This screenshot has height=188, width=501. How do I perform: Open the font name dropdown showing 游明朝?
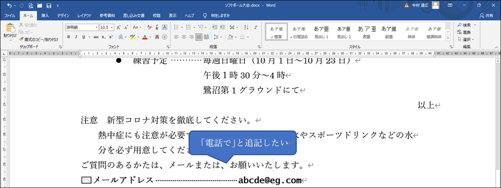pyautogui.click(x=97, y=27)
